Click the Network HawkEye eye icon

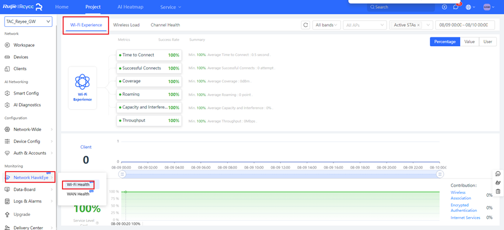pyautogui.click(x=8, y=177)
